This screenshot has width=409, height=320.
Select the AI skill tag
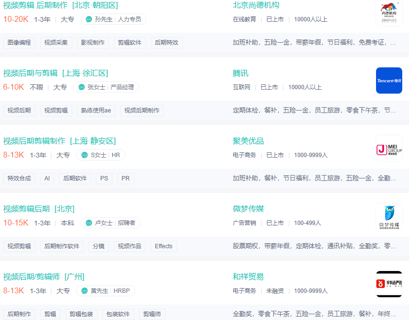click(47, 178)
